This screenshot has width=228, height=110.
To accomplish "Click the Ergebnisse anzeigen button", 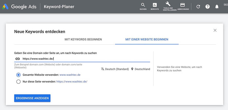I will (32, 98).
